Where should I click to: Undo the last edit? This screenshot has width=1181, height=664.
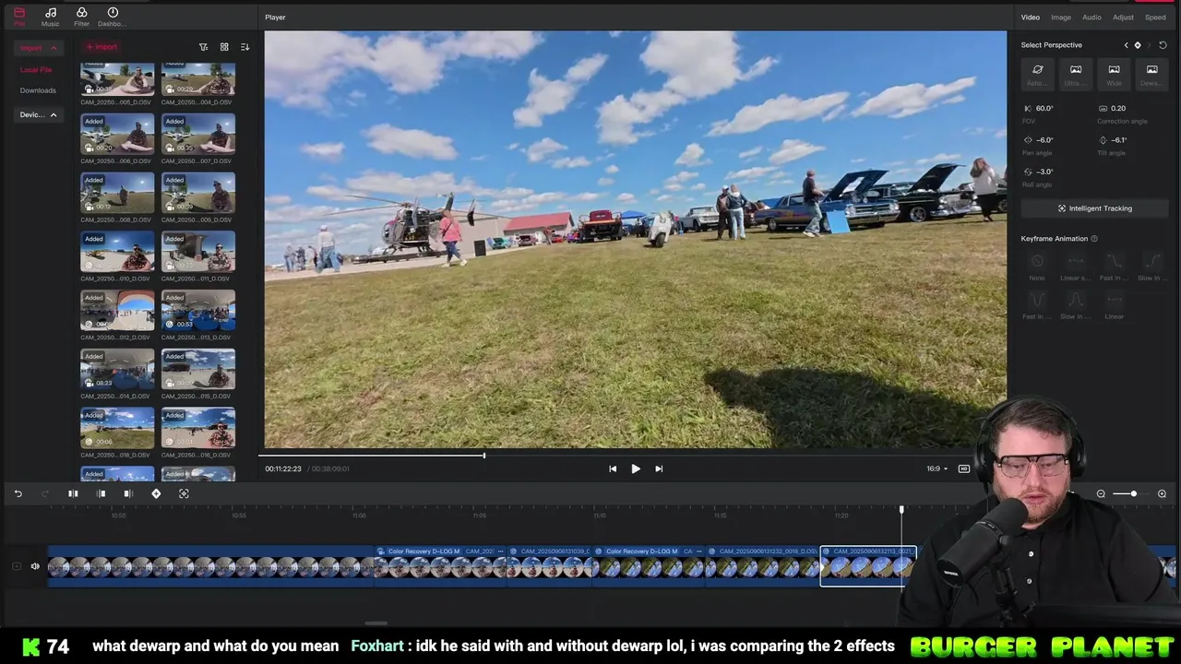click(18, 494)
